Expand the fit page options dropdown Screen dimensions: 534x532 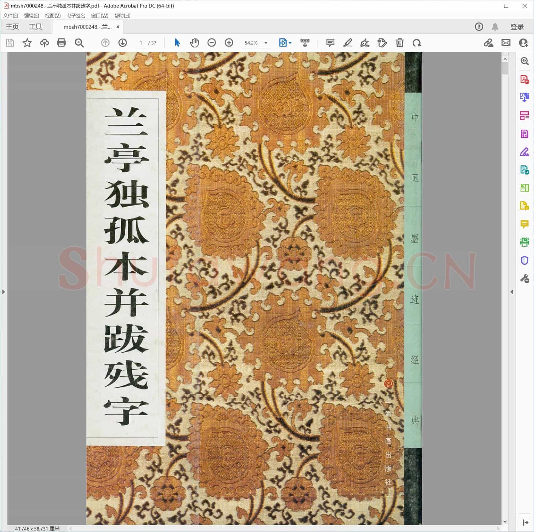click(290, 43)
